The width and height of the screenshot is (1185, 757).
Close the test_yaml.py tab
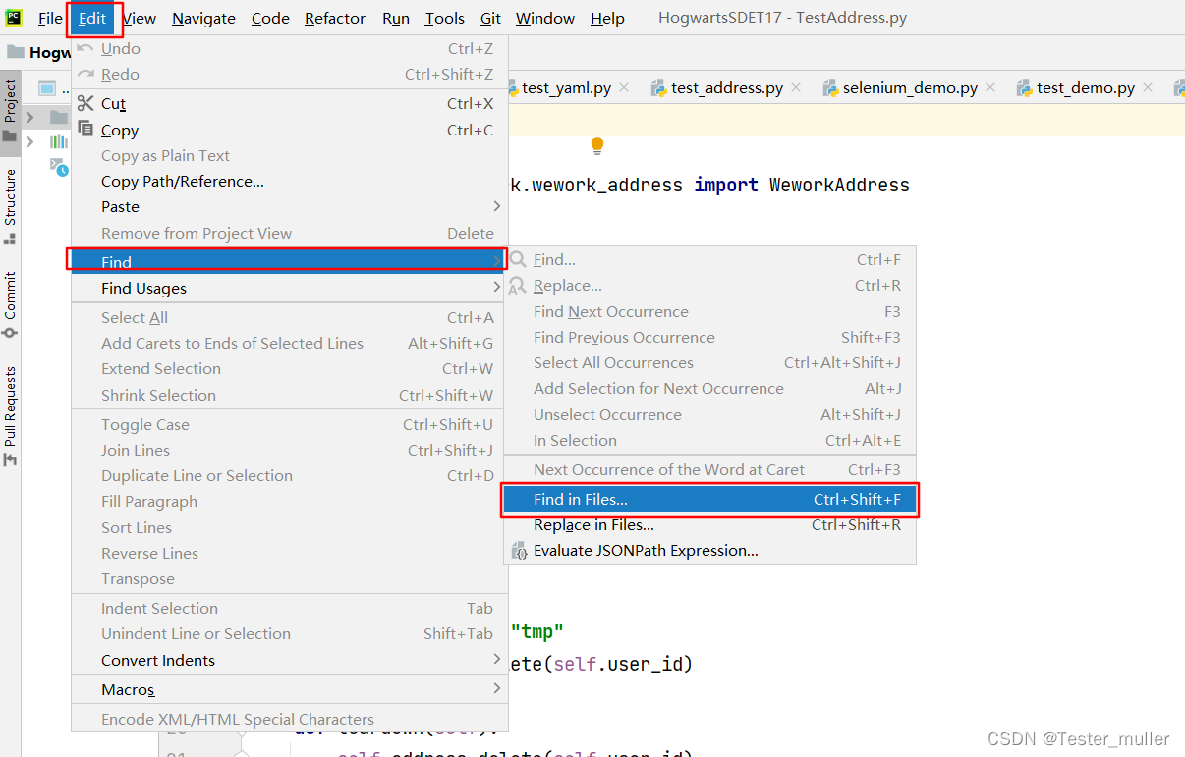pyautogui.click(x=625, y=88)
